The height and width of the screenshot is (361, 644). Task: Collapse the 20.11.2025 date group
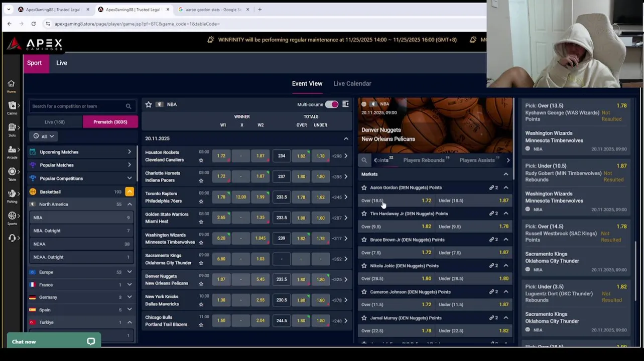pyautogui.click(x=346, y=138)
